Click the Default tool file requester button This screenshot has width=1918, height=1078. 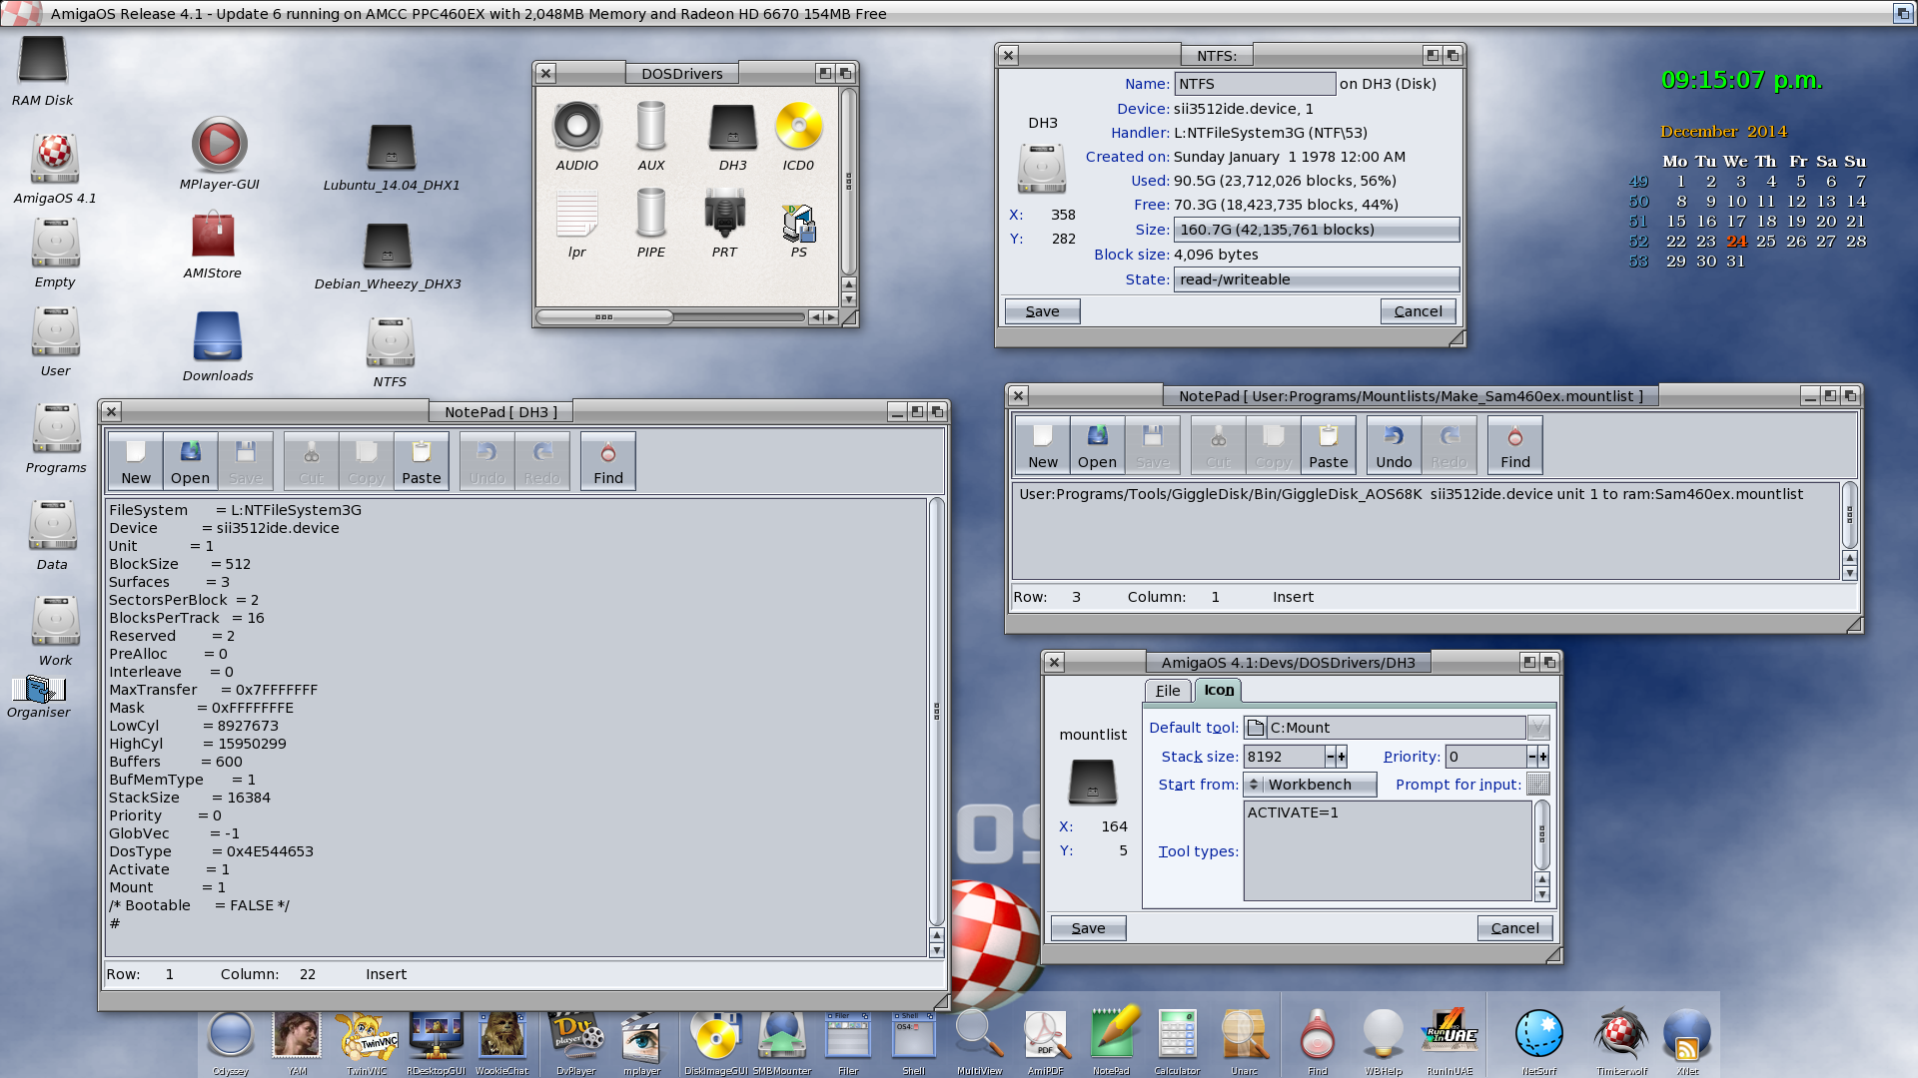(x=1256, y=728)
